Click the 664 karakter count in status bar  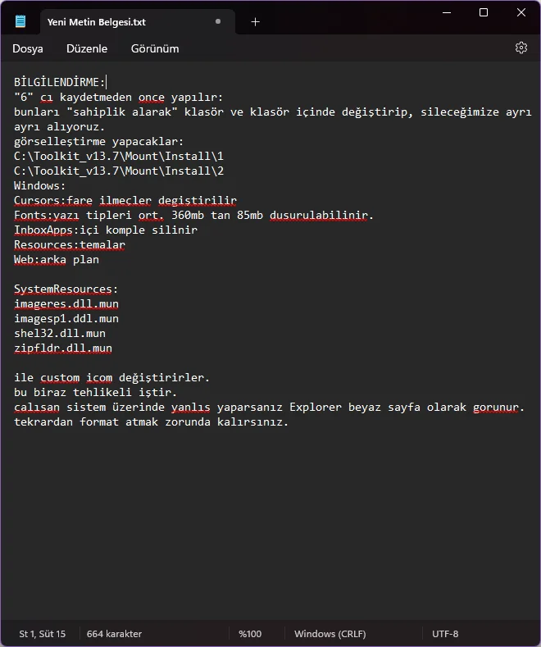coord(114,634)
